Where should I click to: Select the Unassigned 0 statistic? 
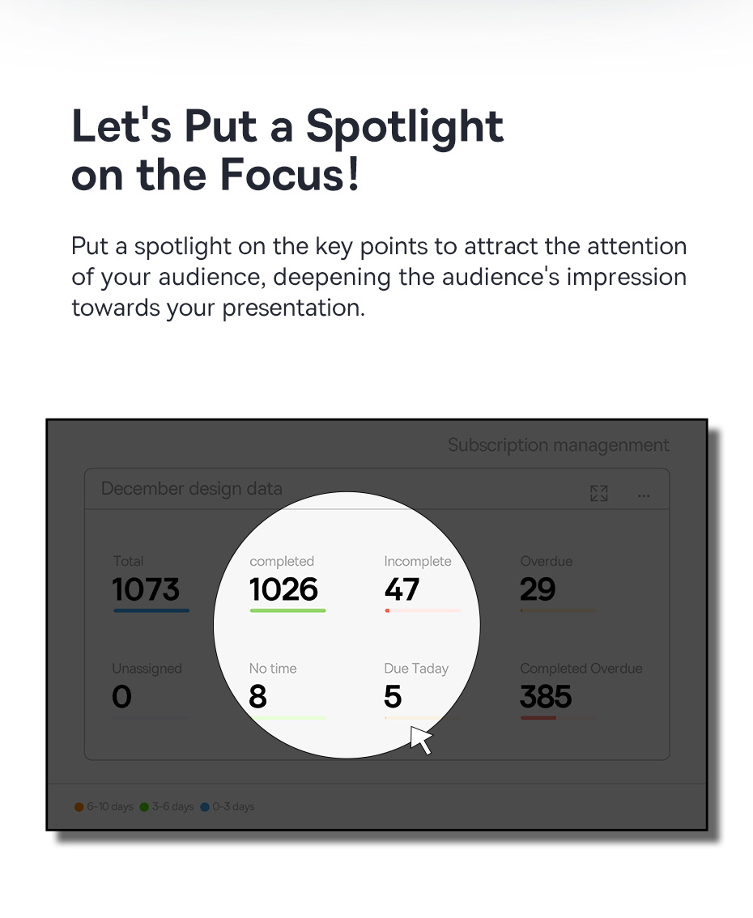(x=122, y=696)
